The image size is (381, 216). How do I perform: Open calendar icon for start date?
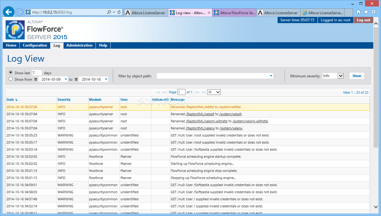[36, 79]
